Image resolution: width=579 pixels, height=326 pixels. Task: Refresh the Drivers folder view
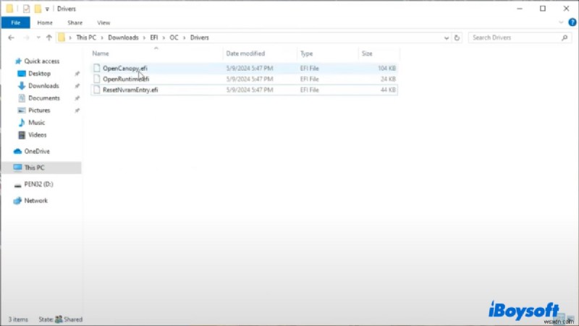457,38
